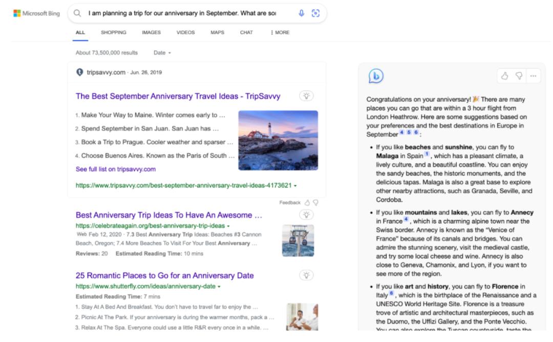Switch to the IMAGES tab
Viewport: 553px width, 342px height.
point(151,32)
